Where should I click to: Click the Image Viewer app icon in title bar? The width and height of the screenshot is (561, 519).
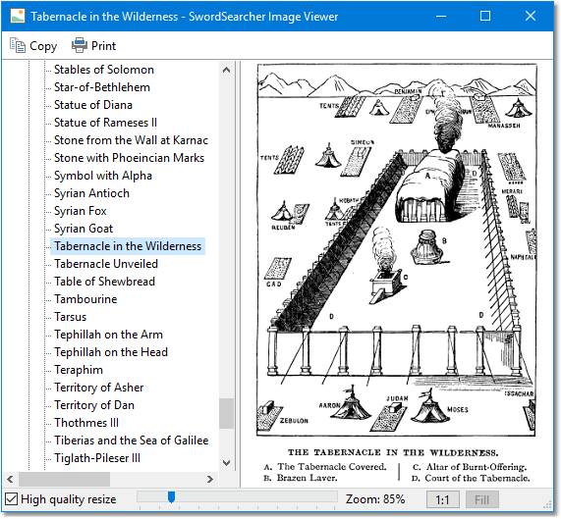18,16
